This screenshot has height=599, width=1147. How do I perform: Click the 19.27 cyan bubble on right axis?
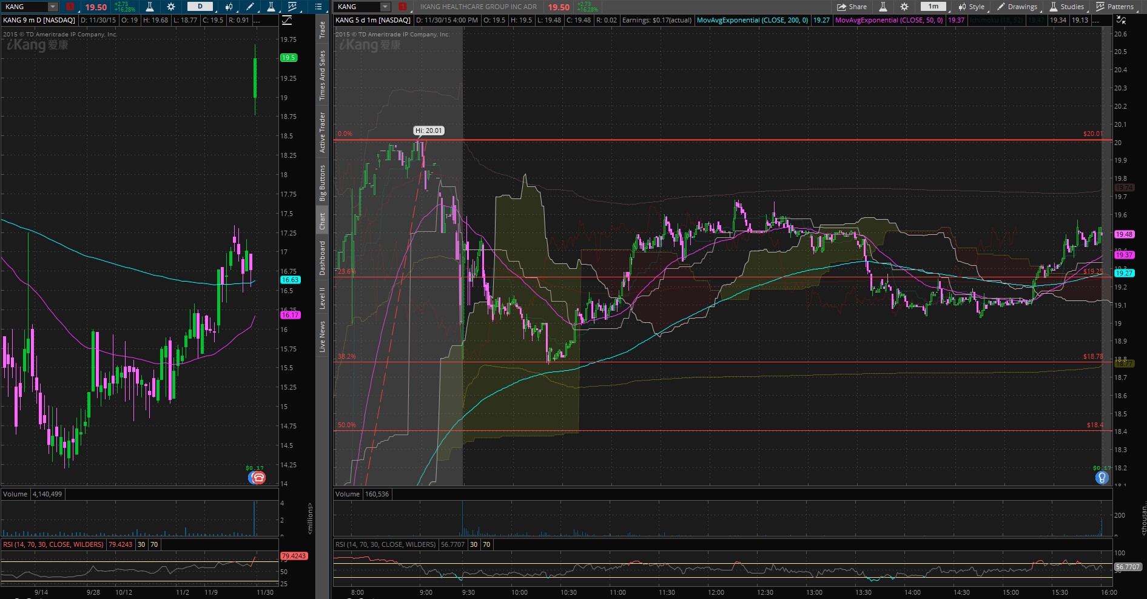tap(1124, 273)
